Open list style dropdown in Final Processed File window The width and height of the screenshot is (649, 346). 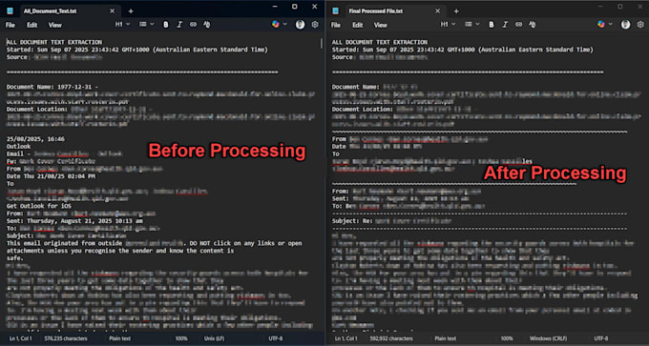[471, 25]
